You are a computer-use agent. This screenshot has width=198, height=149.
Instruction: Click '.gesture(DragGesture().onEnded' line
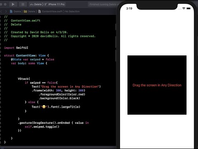pos(53,123)
